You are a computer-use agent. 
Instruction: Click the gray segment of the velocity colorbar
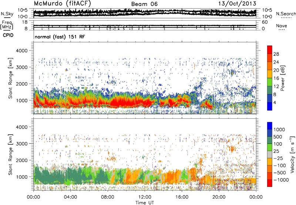(270, 154)
